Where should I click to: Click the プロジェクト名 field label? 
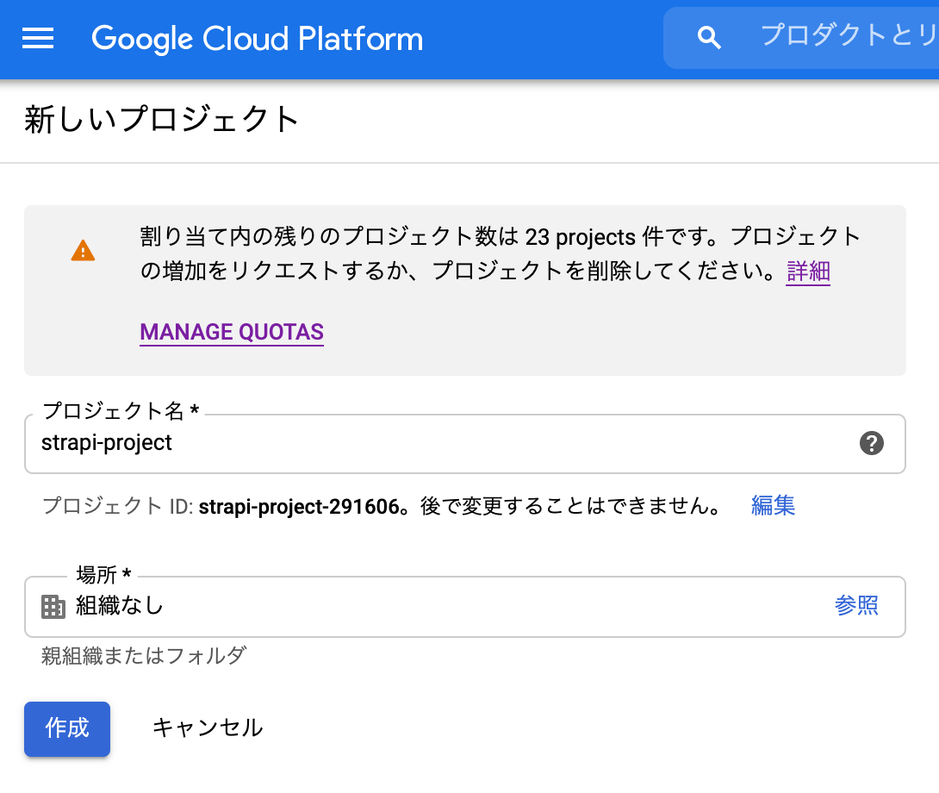tap(121, 411)
